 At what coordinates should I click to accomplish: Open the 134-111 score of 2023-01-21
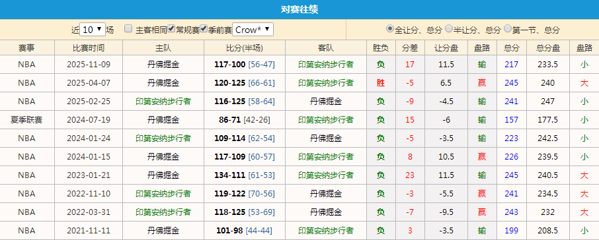(x=230, y=175)
